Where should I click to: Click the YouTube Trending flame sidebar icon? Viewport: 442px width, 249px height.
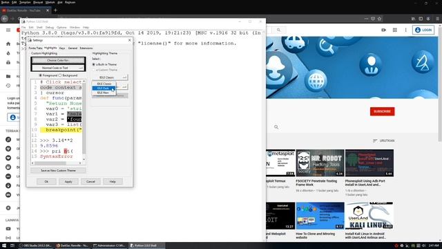pos(8,53)
